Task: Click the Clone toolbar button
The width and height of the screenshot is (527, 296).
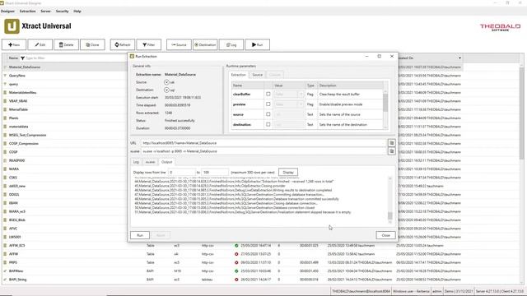Action: pos(92,44)
